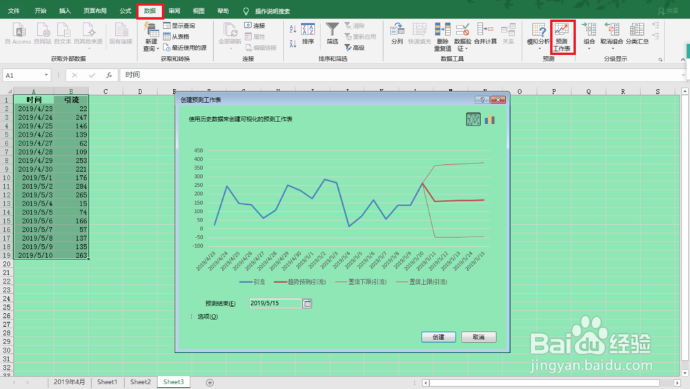
Task: Open the 文件 tab
Action: click(14, 11)
